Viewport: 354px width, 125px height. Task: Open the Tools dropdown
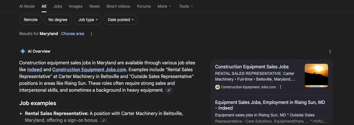[186, 6]
